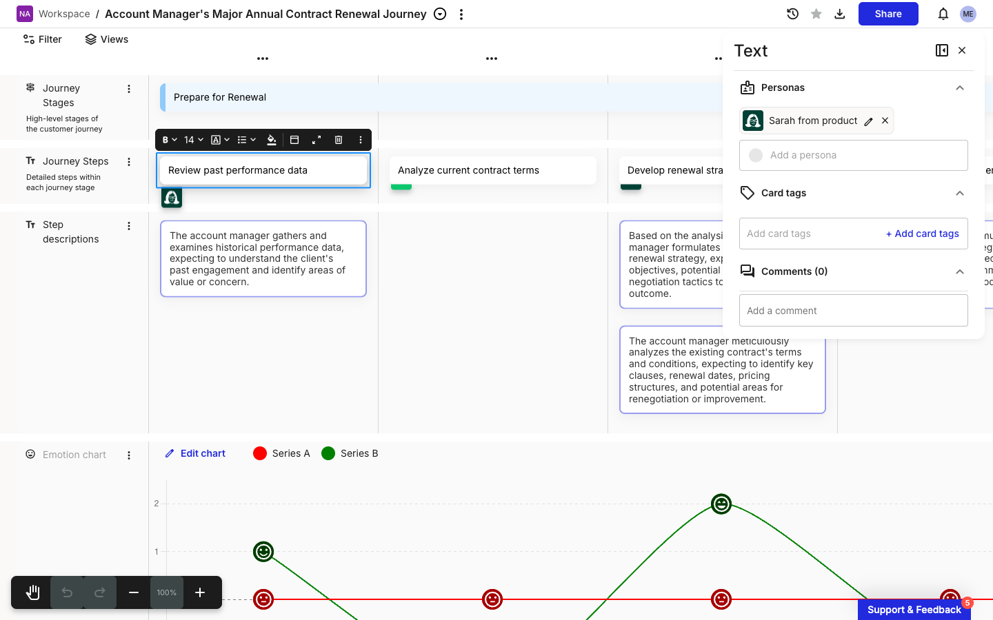Click the Add a comment field

tap(854, 311)
